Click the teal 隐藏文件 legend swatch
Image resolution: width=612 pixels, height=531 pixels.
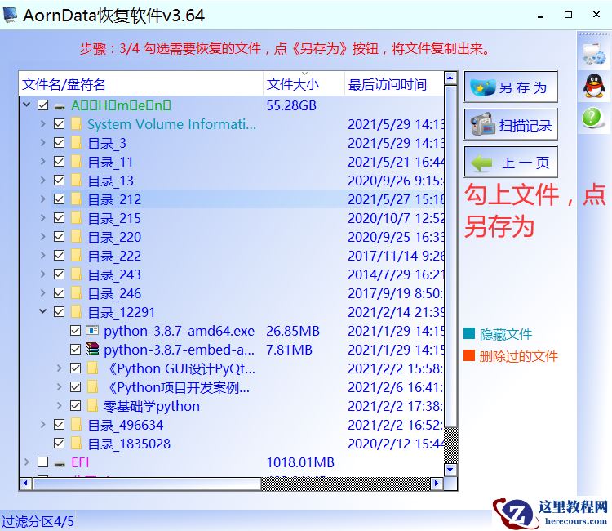point(469,333)
